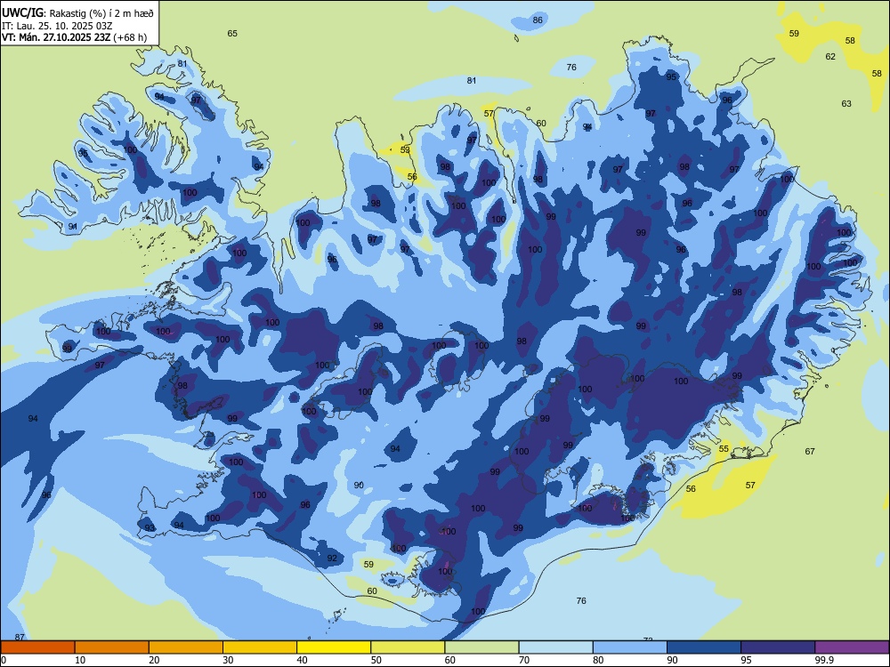This screenshot has width=890, height=667.
Task: Click the '70' legend scale label
Action: [524, 660]
